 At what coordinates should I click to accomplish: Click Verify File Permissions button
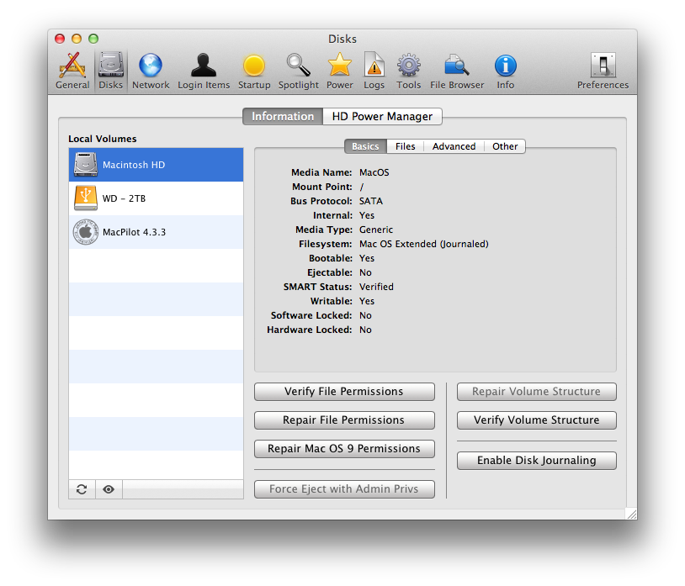click(343, 392)
